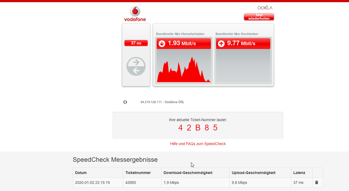Click the Ticketnummer column header
The image size is (349, 191).
[142, 173]
